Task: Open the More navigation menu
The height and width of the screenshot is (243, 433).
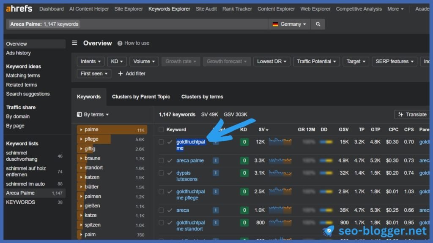Action: [x=395, y=9]
